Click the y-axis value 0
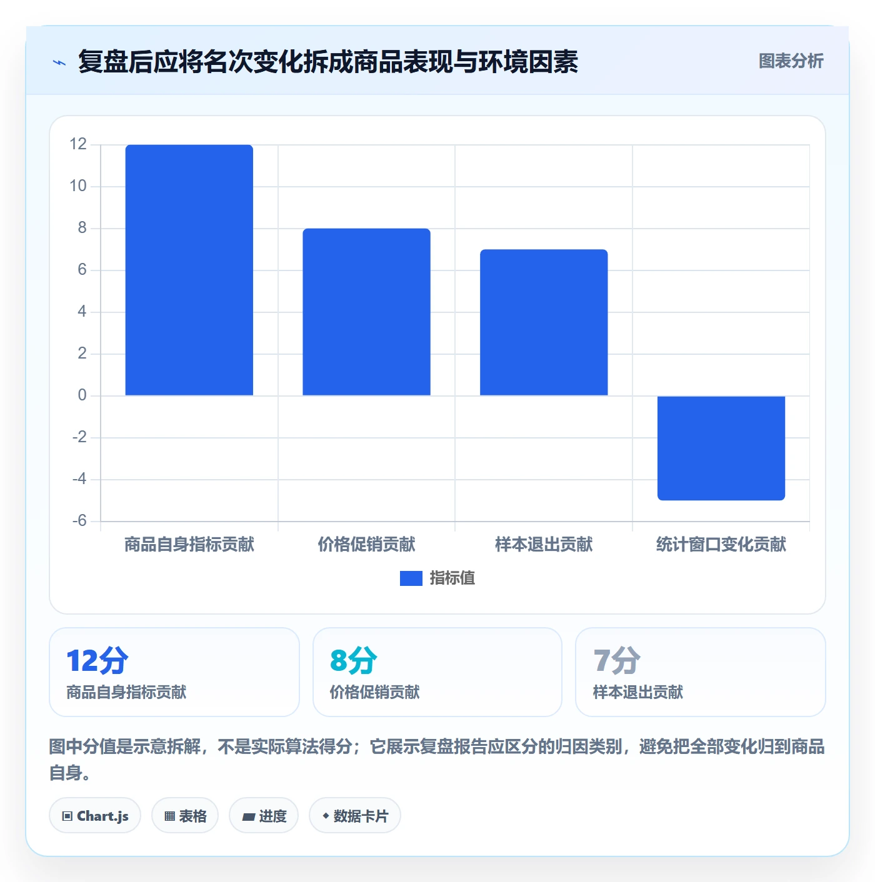The height and width of the screenshot is (882, 875). pos(82,395)
